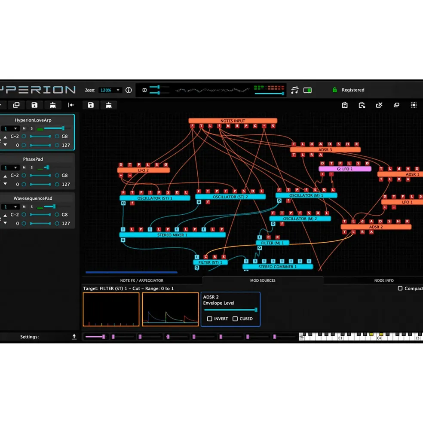Click the first mod source scope thumbnail
The image size is (423, 423).
pyautogui.click(x=111, y=310)
